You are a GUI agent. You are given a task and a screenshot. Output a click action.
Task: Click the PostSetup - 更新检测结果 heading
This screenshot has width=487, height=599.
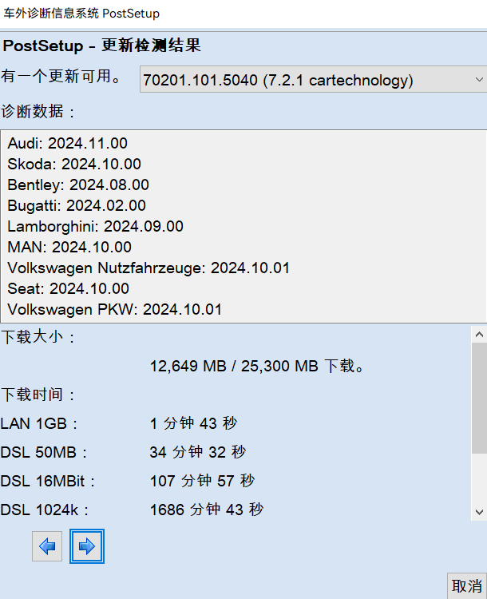tap(102, 46)
